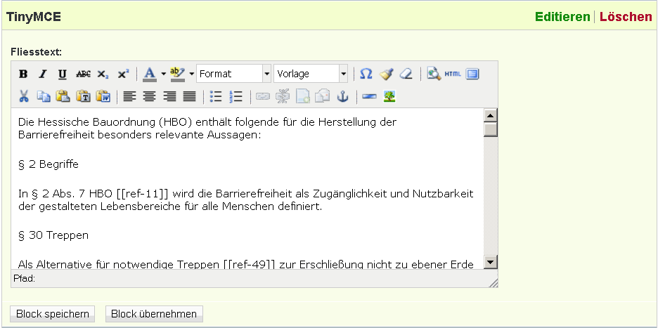Open the HTML source editor
This screenshot has width=658, height=328.
pyautogui.click(x=453, y=74)
